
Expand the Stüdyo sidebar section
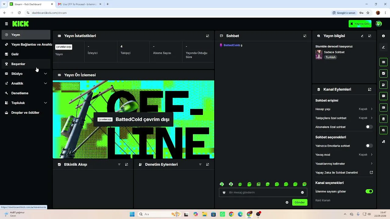tap(26, 74)
